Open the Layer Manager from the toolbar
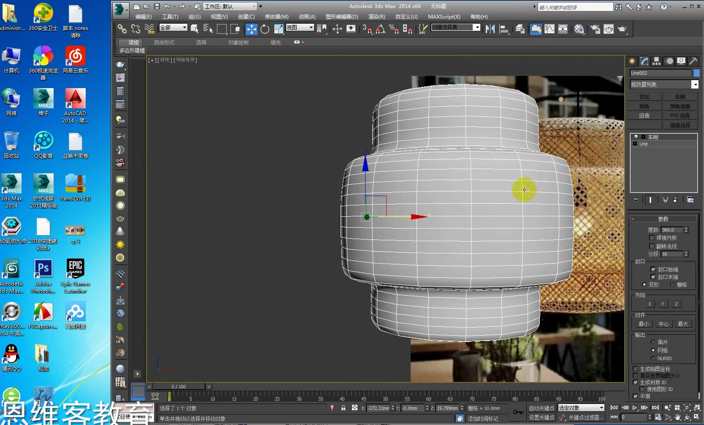The width and height of the screenshot is (704, 425). (520, 29)
